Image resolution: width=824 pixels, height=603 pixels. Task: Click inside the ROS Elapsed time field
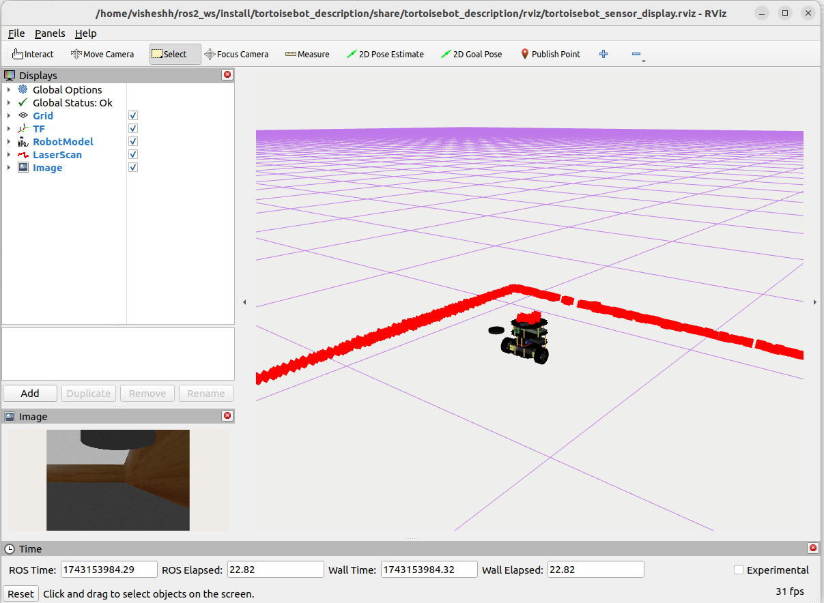275,569
